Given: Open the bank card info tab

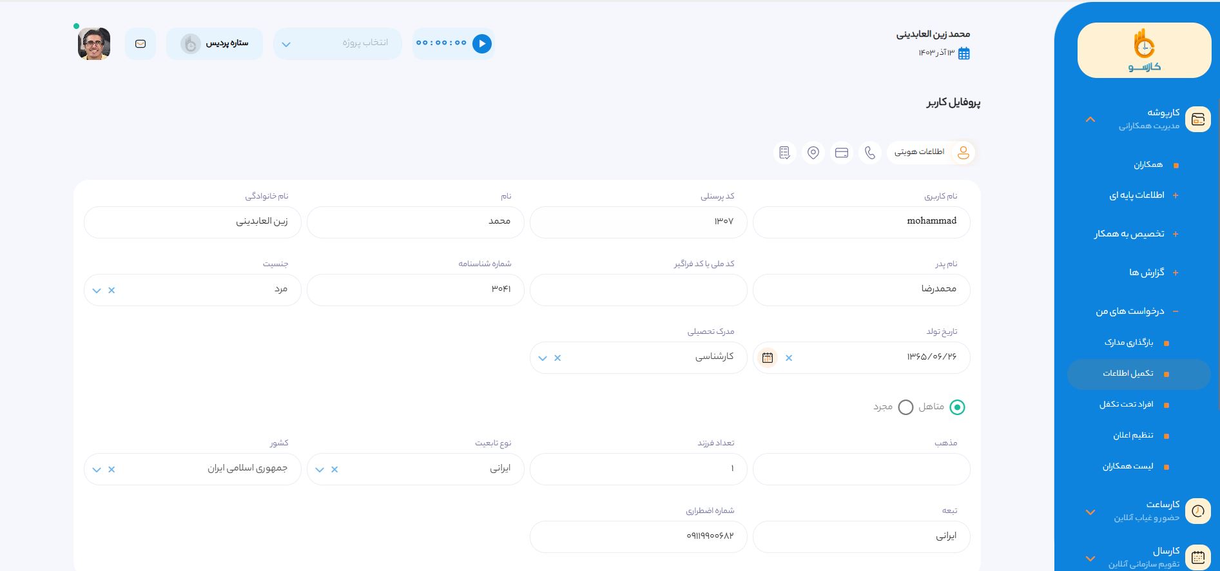Looking at the screenshot, I should [842, 153].
